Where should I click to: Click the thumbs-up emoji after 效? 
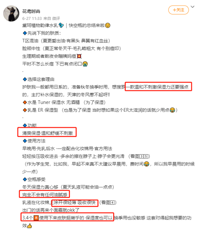[29, 225]
